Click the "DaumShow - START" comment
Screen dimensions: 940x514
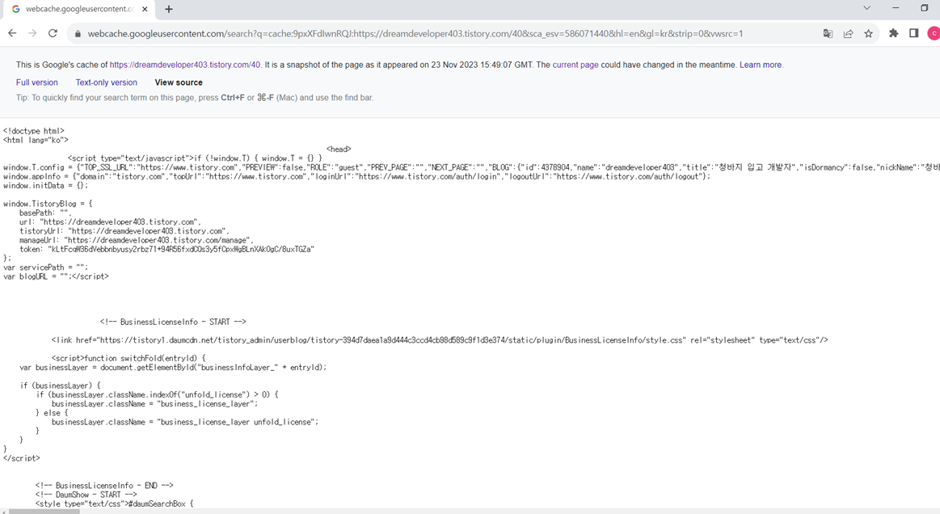point(86,495)
